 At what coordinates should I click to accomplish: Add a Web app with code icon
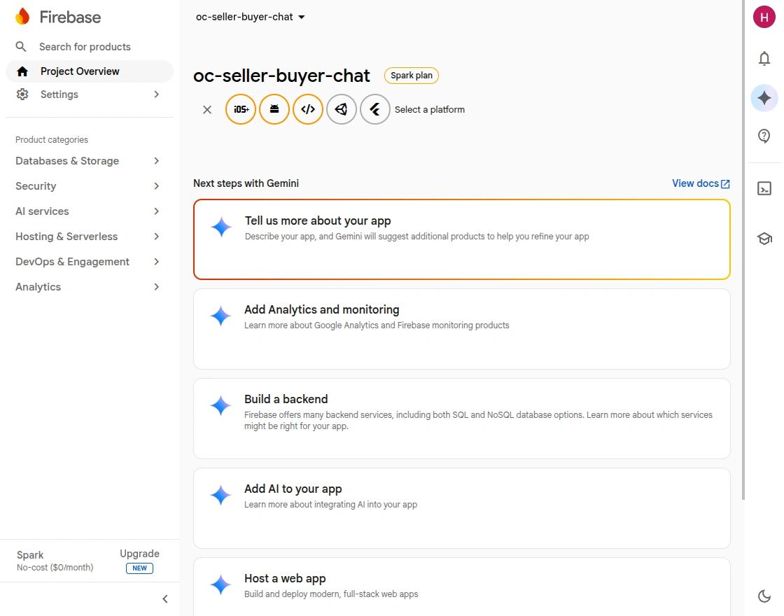pyautogui.click(x=308, y=109)
